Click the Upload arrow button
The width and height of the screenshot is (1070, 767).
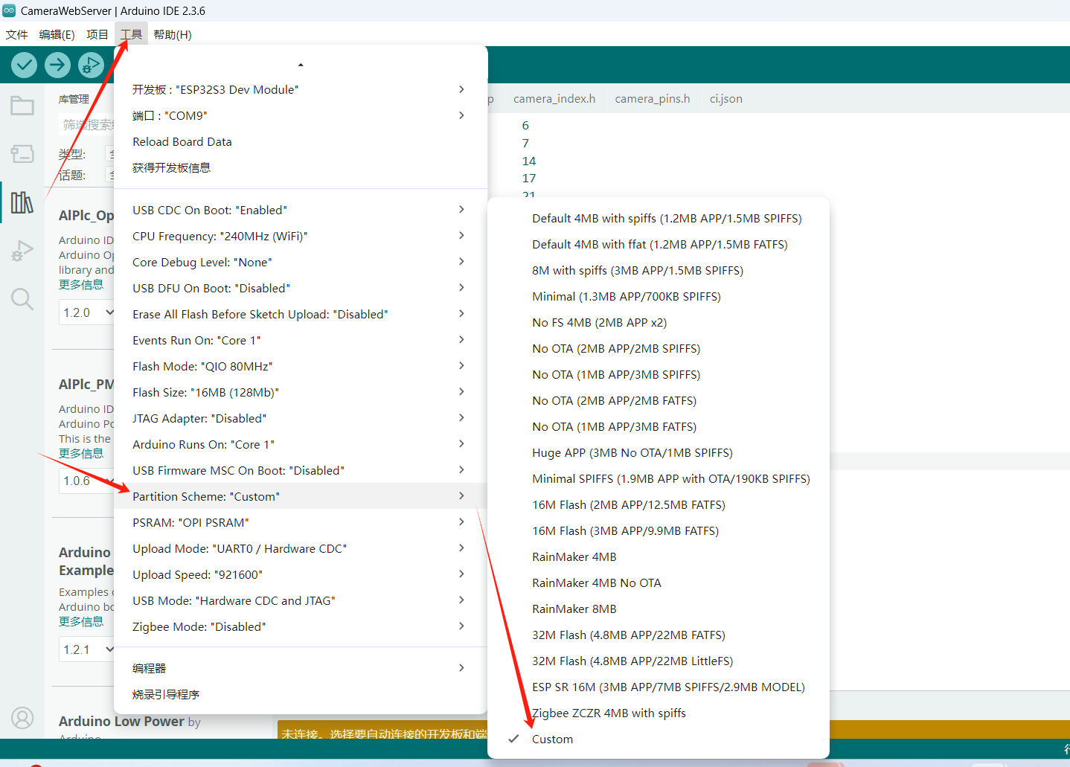57,65
